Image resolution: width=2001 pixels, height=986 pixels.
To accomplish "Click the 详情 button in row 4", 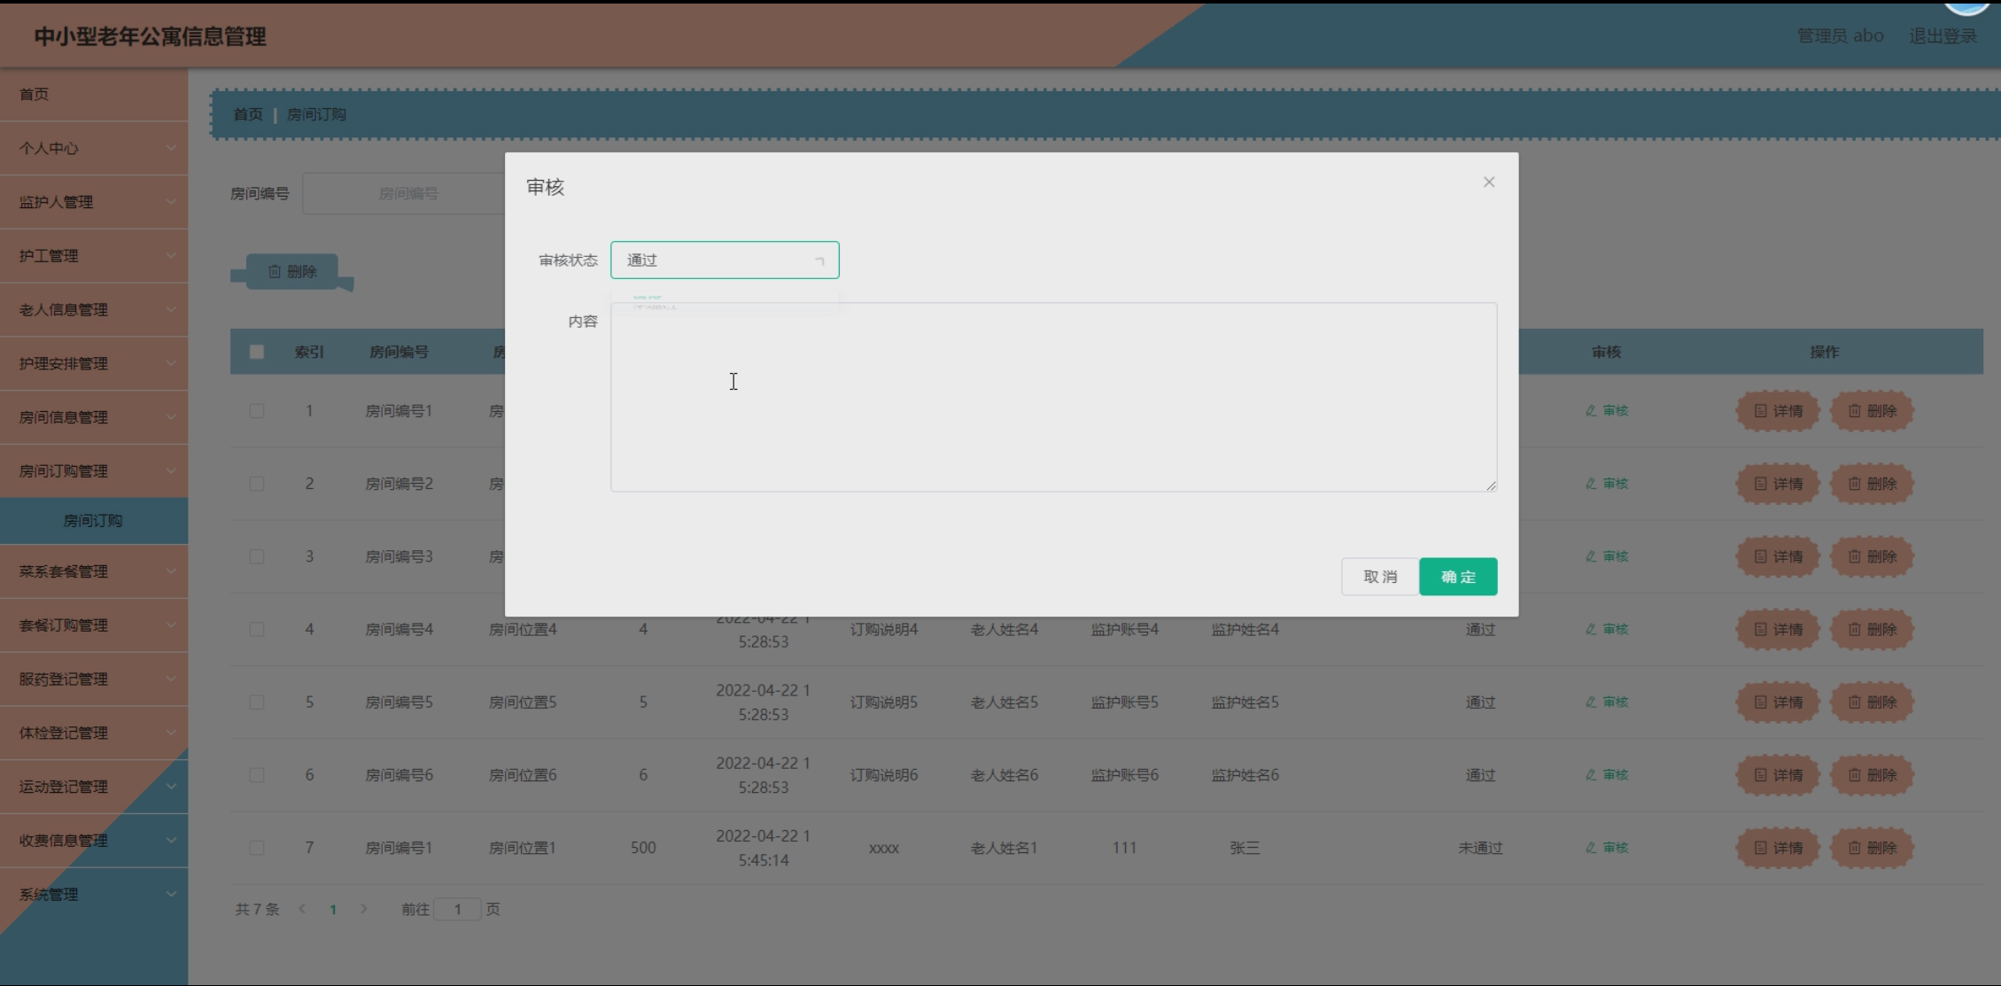I will [x=1778, y=629].
